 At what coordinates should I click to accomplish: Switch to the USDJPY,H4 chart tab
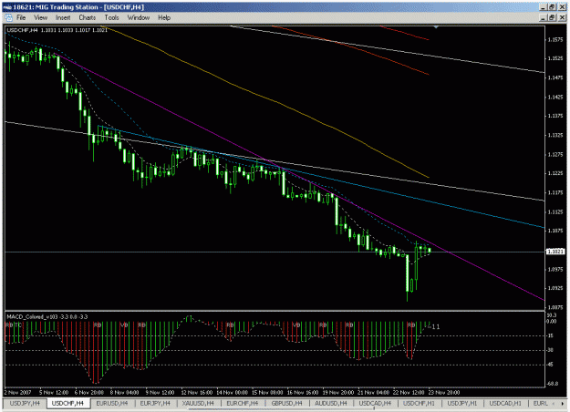[25, 403]
